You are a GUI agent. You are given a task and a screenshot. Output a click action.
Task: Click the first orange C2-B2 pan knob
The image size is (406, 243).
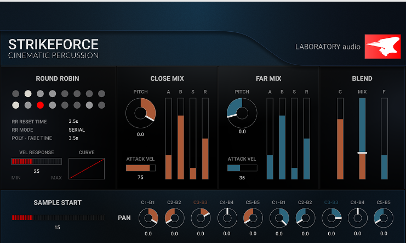(x=175, y=218)
